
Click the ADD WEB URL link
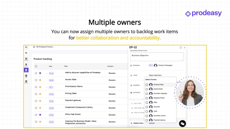tap(138, 108)
